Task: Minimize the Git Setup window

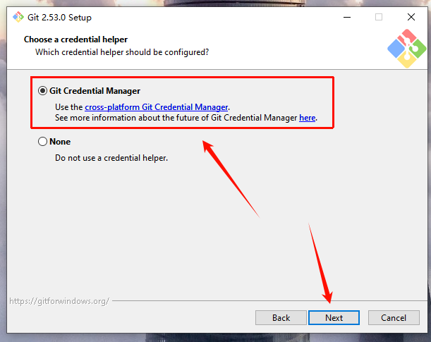Action: pyautogui.click(x=345, y=17)
